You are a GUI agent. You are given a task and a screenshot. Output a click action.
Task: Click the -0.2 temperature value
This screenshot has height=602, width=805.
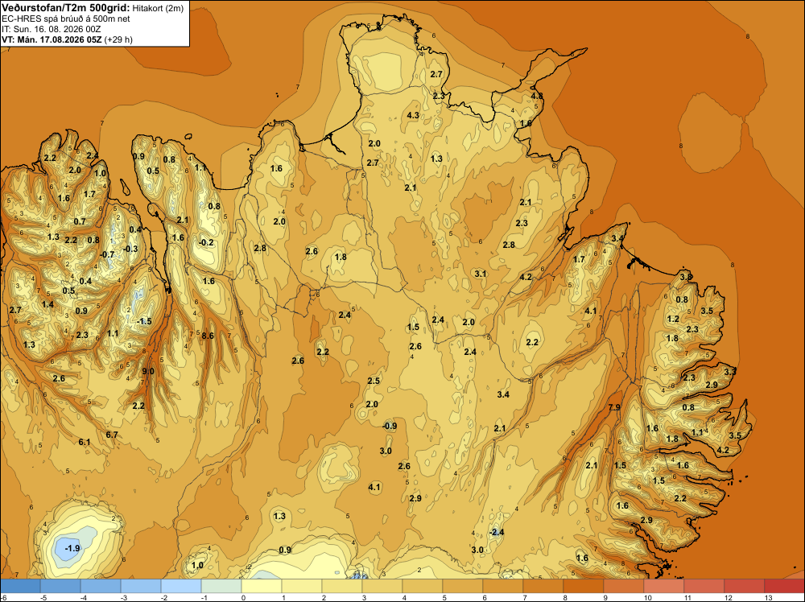coord(206,242)
